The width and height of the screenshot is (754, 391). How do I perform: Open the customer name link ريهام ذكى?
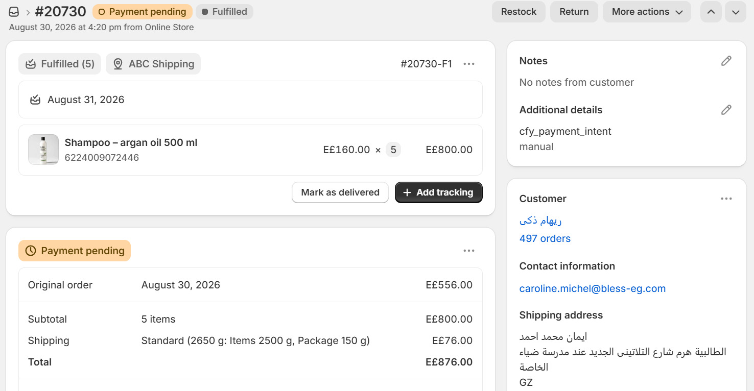click(540, 221)
